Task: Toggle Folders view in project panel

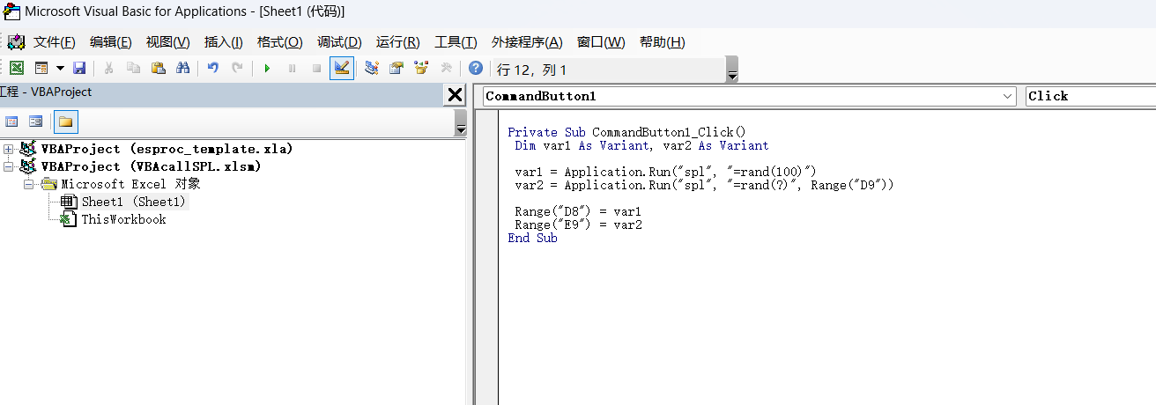Action: click(66, 121)
